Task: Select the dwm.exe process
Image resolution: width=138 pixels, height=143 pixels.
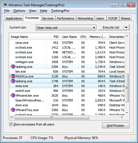Action: 67,105
